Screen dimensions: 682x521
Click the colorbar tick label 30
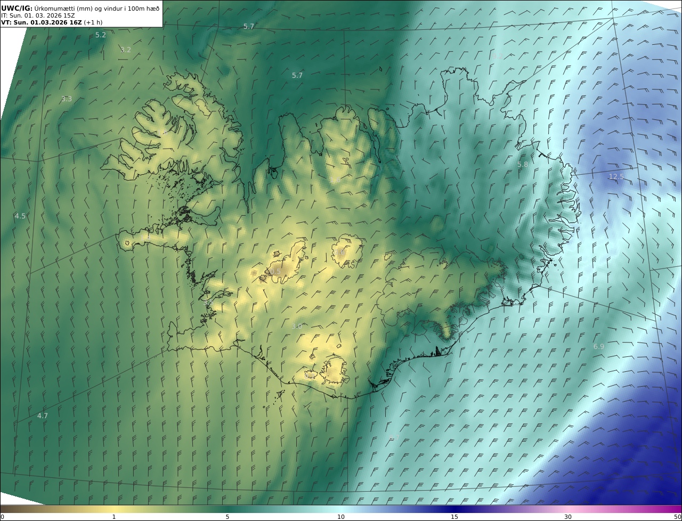click(x=568, y=517)
